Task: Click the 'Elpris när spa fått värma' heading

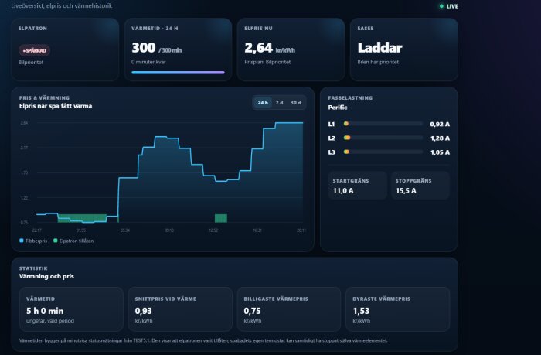Action: (56, 106)
